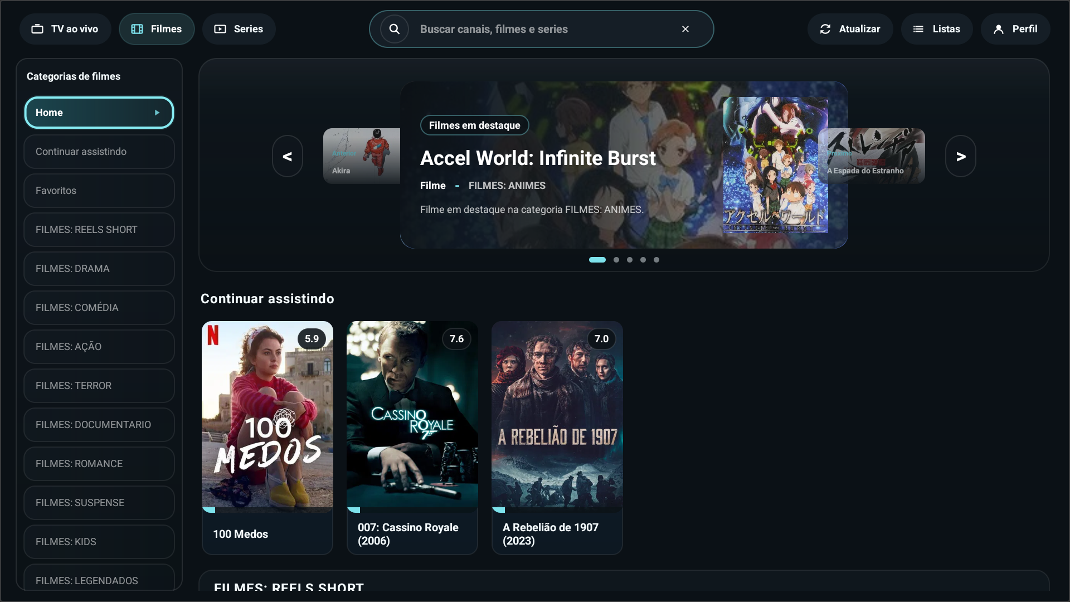Click the 7.0 rating badge
The height and width of the screenshot is (602, 1070).
[602, 339]
